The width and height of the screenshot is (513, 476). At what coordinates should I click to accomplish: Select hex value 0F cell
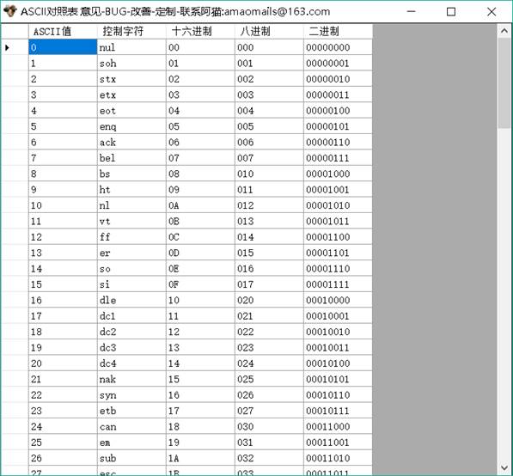(x=200, y=284)
